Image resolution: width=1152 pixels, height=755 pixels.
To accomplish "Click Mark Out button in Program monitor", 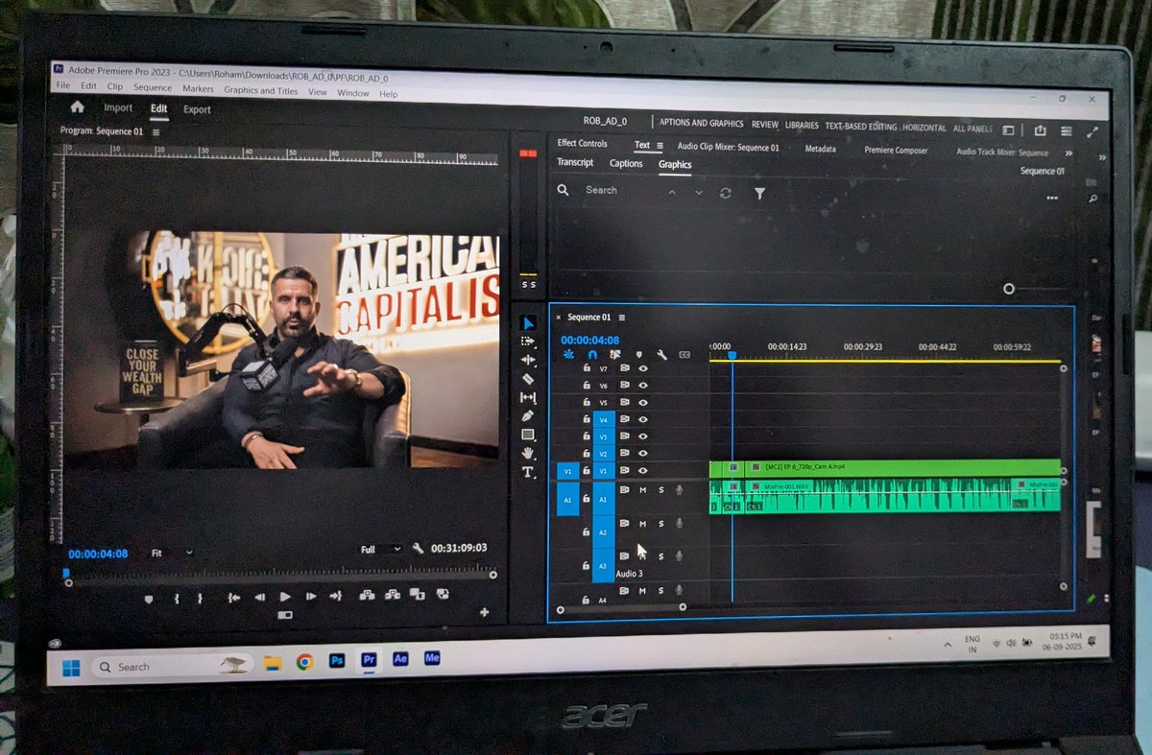I will [200, 597].
